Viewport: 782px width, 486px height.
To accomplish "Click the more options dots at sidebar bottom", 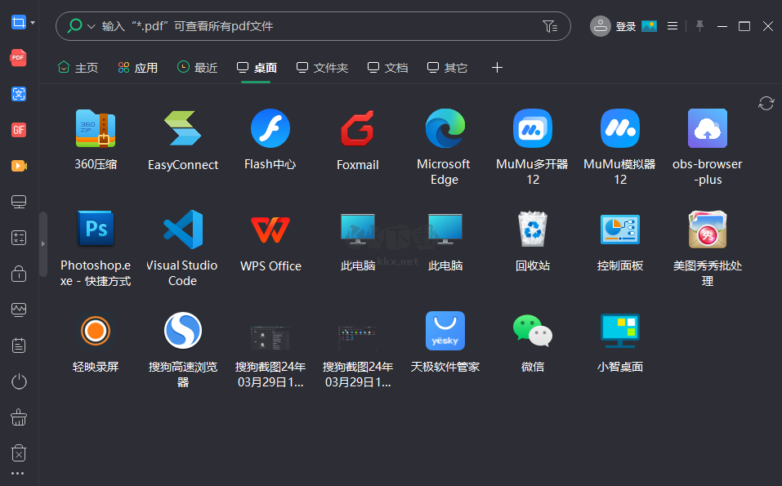I will tap(18, 473).
